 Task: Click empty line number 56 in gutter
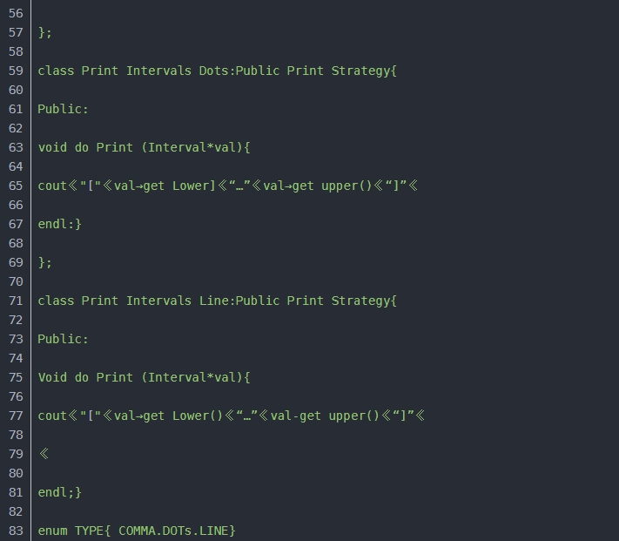[15, 13]
